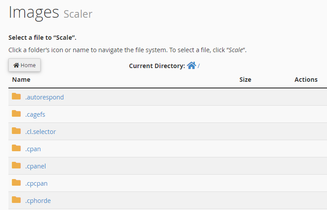Open the .cl.selector folder name
327x210 pixels.
(x=41, y=132)
